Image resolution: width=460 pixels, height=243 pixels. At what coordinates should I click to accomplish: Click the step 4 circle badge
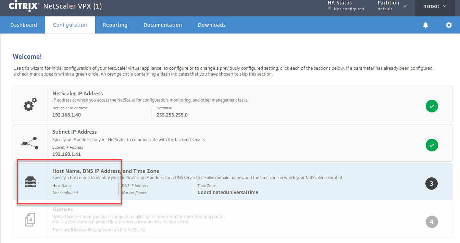coord(432,222)
